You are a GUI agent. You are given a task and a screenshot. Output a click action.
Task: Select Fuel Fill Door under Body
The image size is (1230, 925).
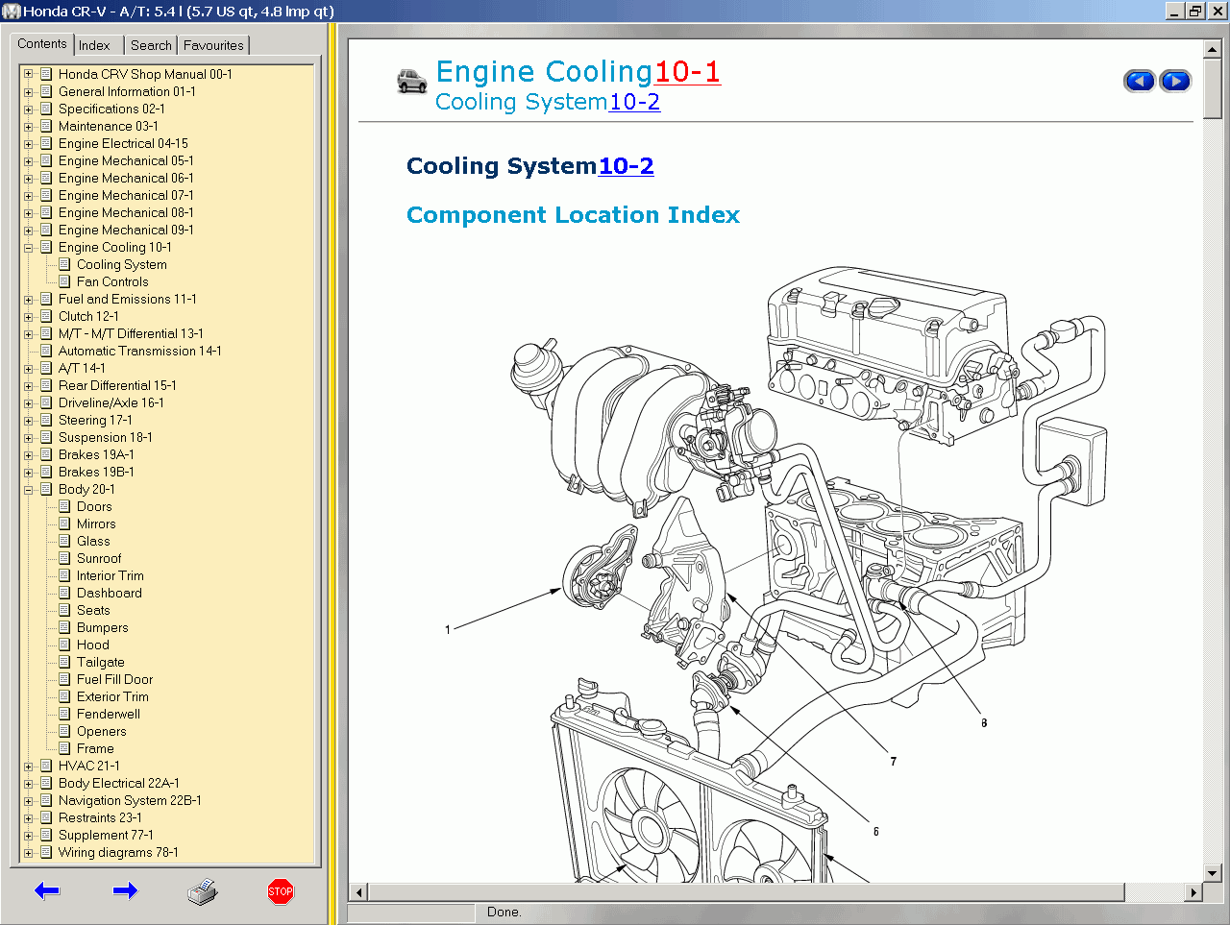tap(115, 679)
